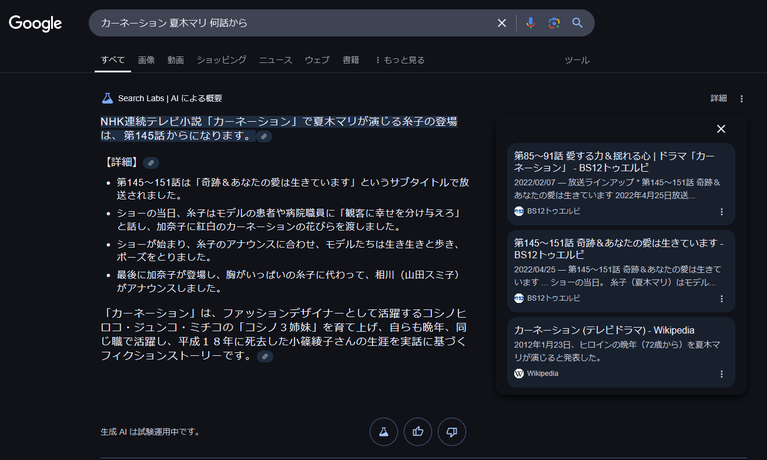Click the Wikipedia favicon in source card

[x=519, y=374]
